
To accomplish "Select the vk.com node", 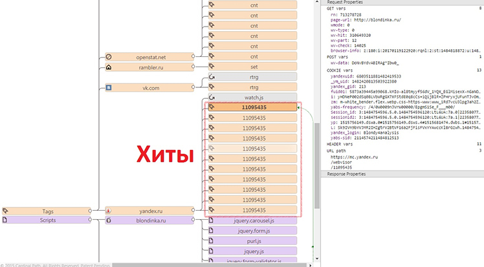I will [x=149, y=87].
